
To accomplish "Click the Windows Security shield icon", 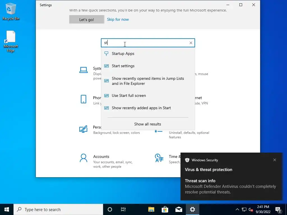I will (187, 160).
